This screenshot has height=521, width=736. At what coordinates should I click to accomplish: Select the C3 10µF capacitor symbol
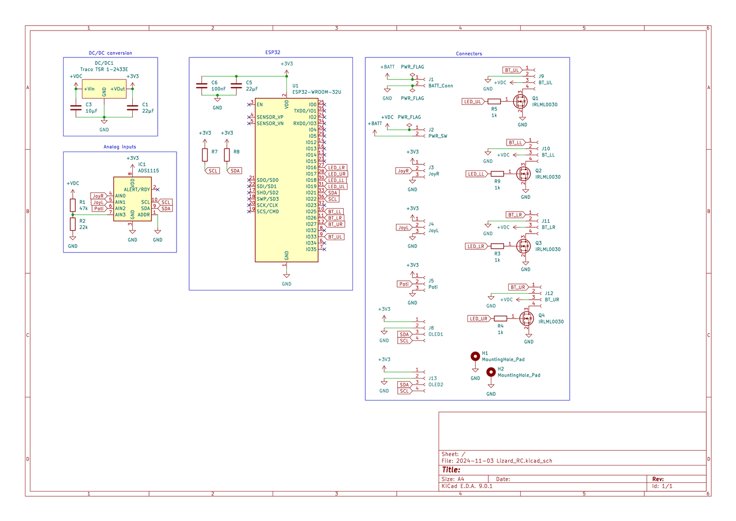[x=76, y=108]
